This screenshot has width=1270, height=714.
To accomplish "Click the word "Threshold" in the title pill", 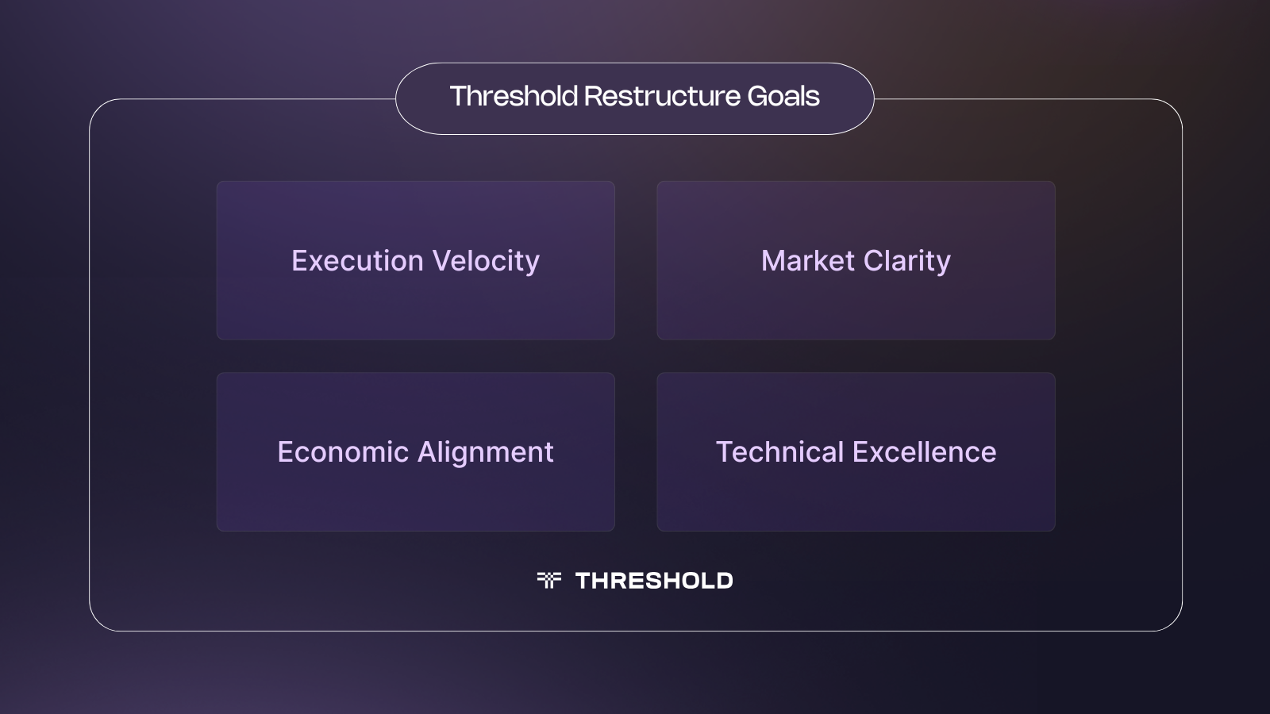I will 514,96.
